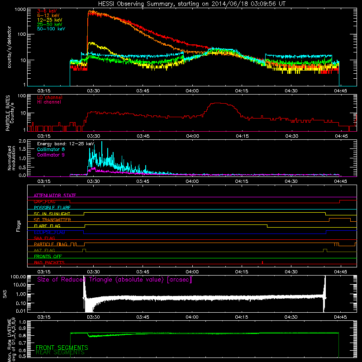
Task: Click the Size of Reduced Triangle caption
Action: tap(114, 280)
